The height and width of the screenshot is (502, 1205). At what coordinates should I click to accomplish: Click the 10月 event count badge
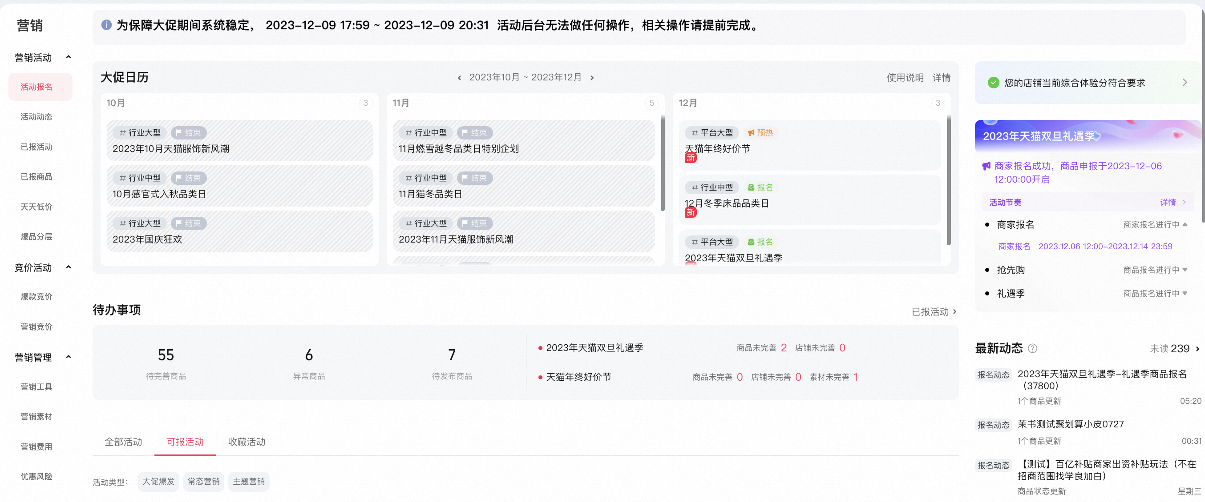pyautogui.click(x=366, y=103)
